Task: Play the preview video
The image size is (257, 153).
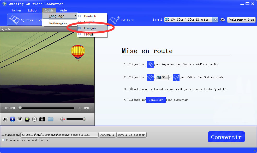Action: pyautogui.click(x=13, y=119)
